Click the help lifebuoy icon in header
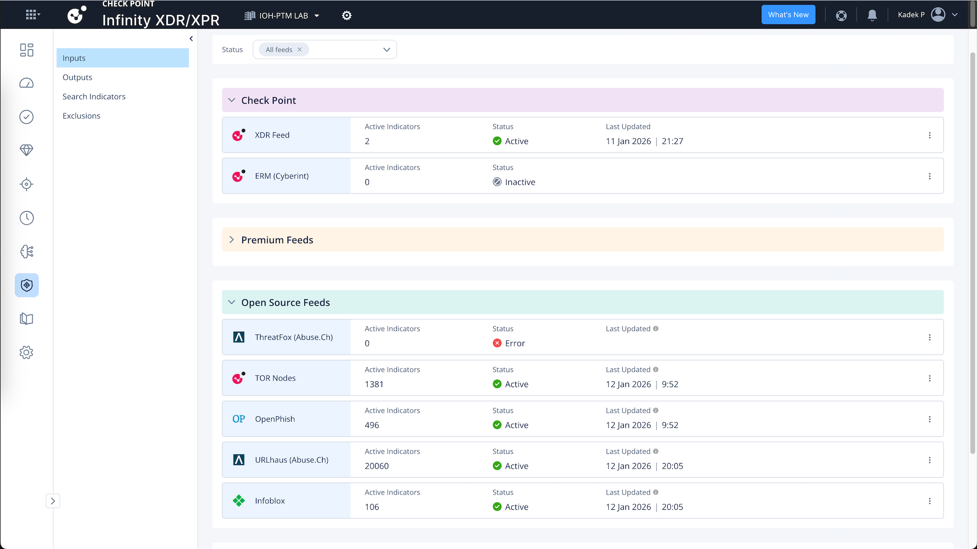 841,16
